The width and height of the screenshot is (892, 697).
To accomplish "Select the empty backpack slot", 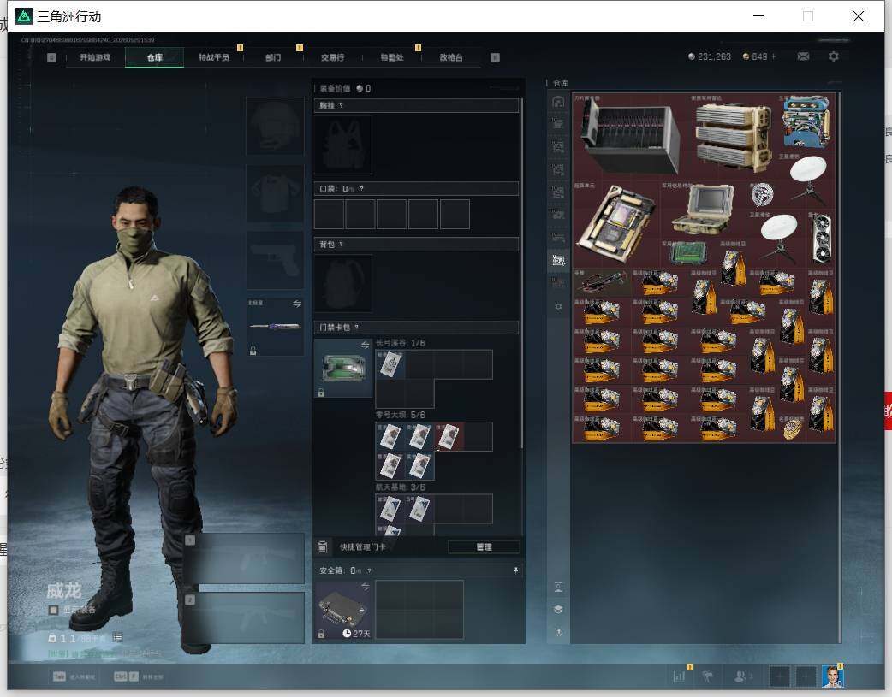I will click(343, 283).
